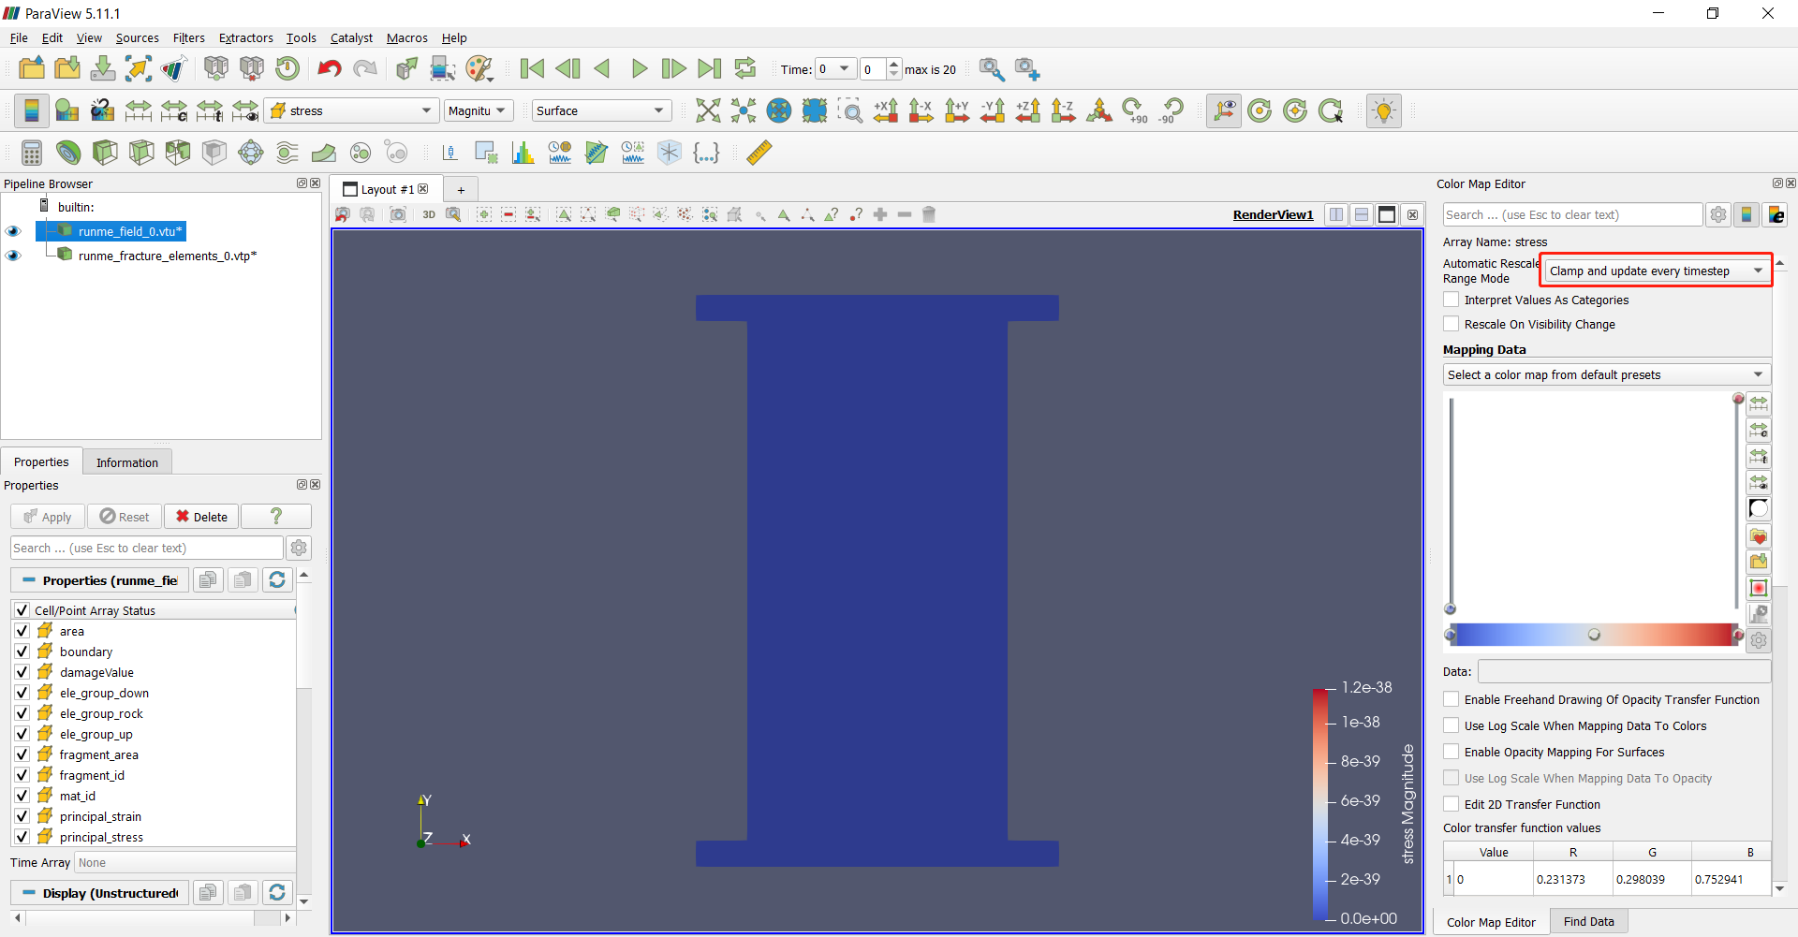Set view direction to +X
The width and height of the screenshot is (1798, 937).
886,110
